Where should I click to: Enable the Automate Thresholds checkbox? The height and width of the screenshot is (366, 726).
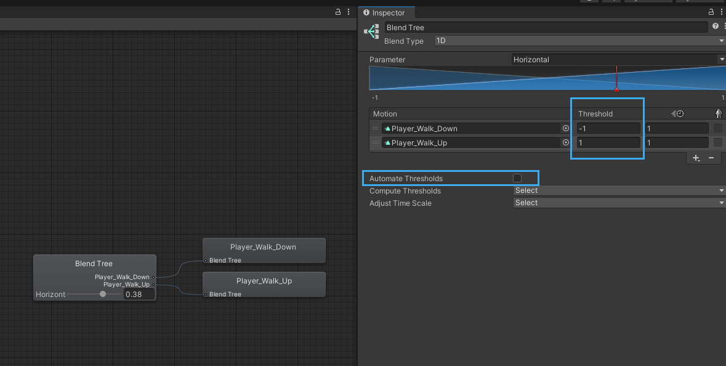tap(517, 179)
